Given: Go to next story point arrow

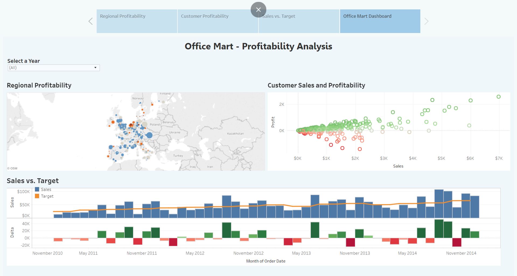Looking at the screenshot, I should (426, 21).
